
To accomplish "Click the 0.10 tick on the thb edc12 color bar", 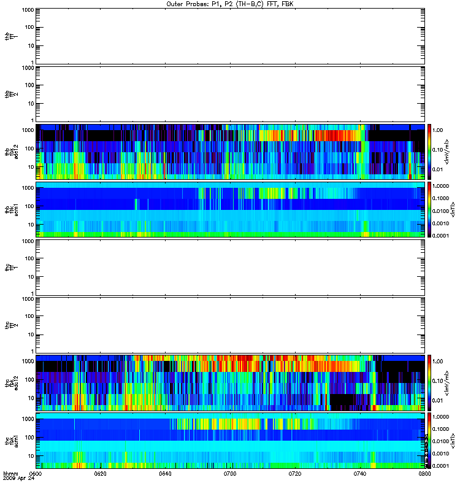I will [x=438, y=150].
